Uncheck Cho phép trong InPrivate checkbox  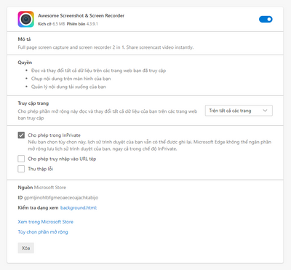[x=21, y=135]
